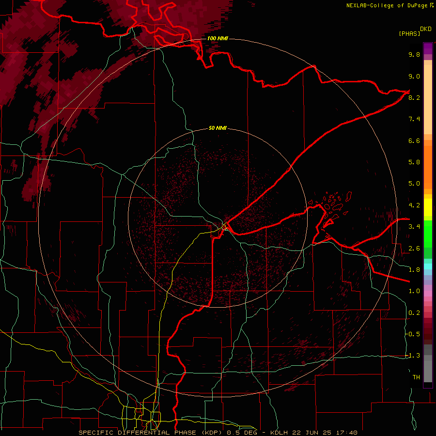This screenshot has height=436, width=436.
Task: Click the 5.8 legend value
Action: pyautogui.click(x=414, y=162)
